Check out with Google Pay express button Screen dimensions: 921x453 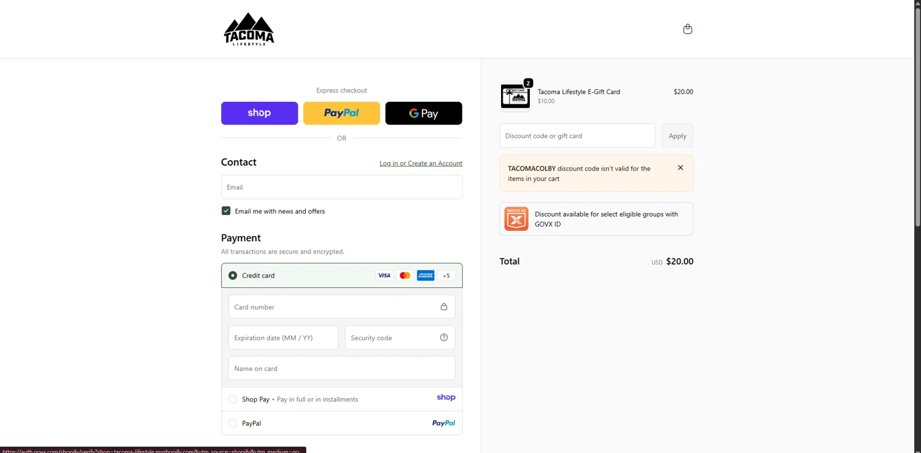(x=424, y=113)
